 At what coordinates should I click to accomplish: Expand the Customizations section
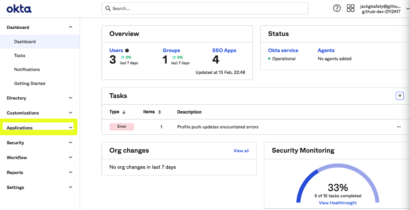point(40,113)
